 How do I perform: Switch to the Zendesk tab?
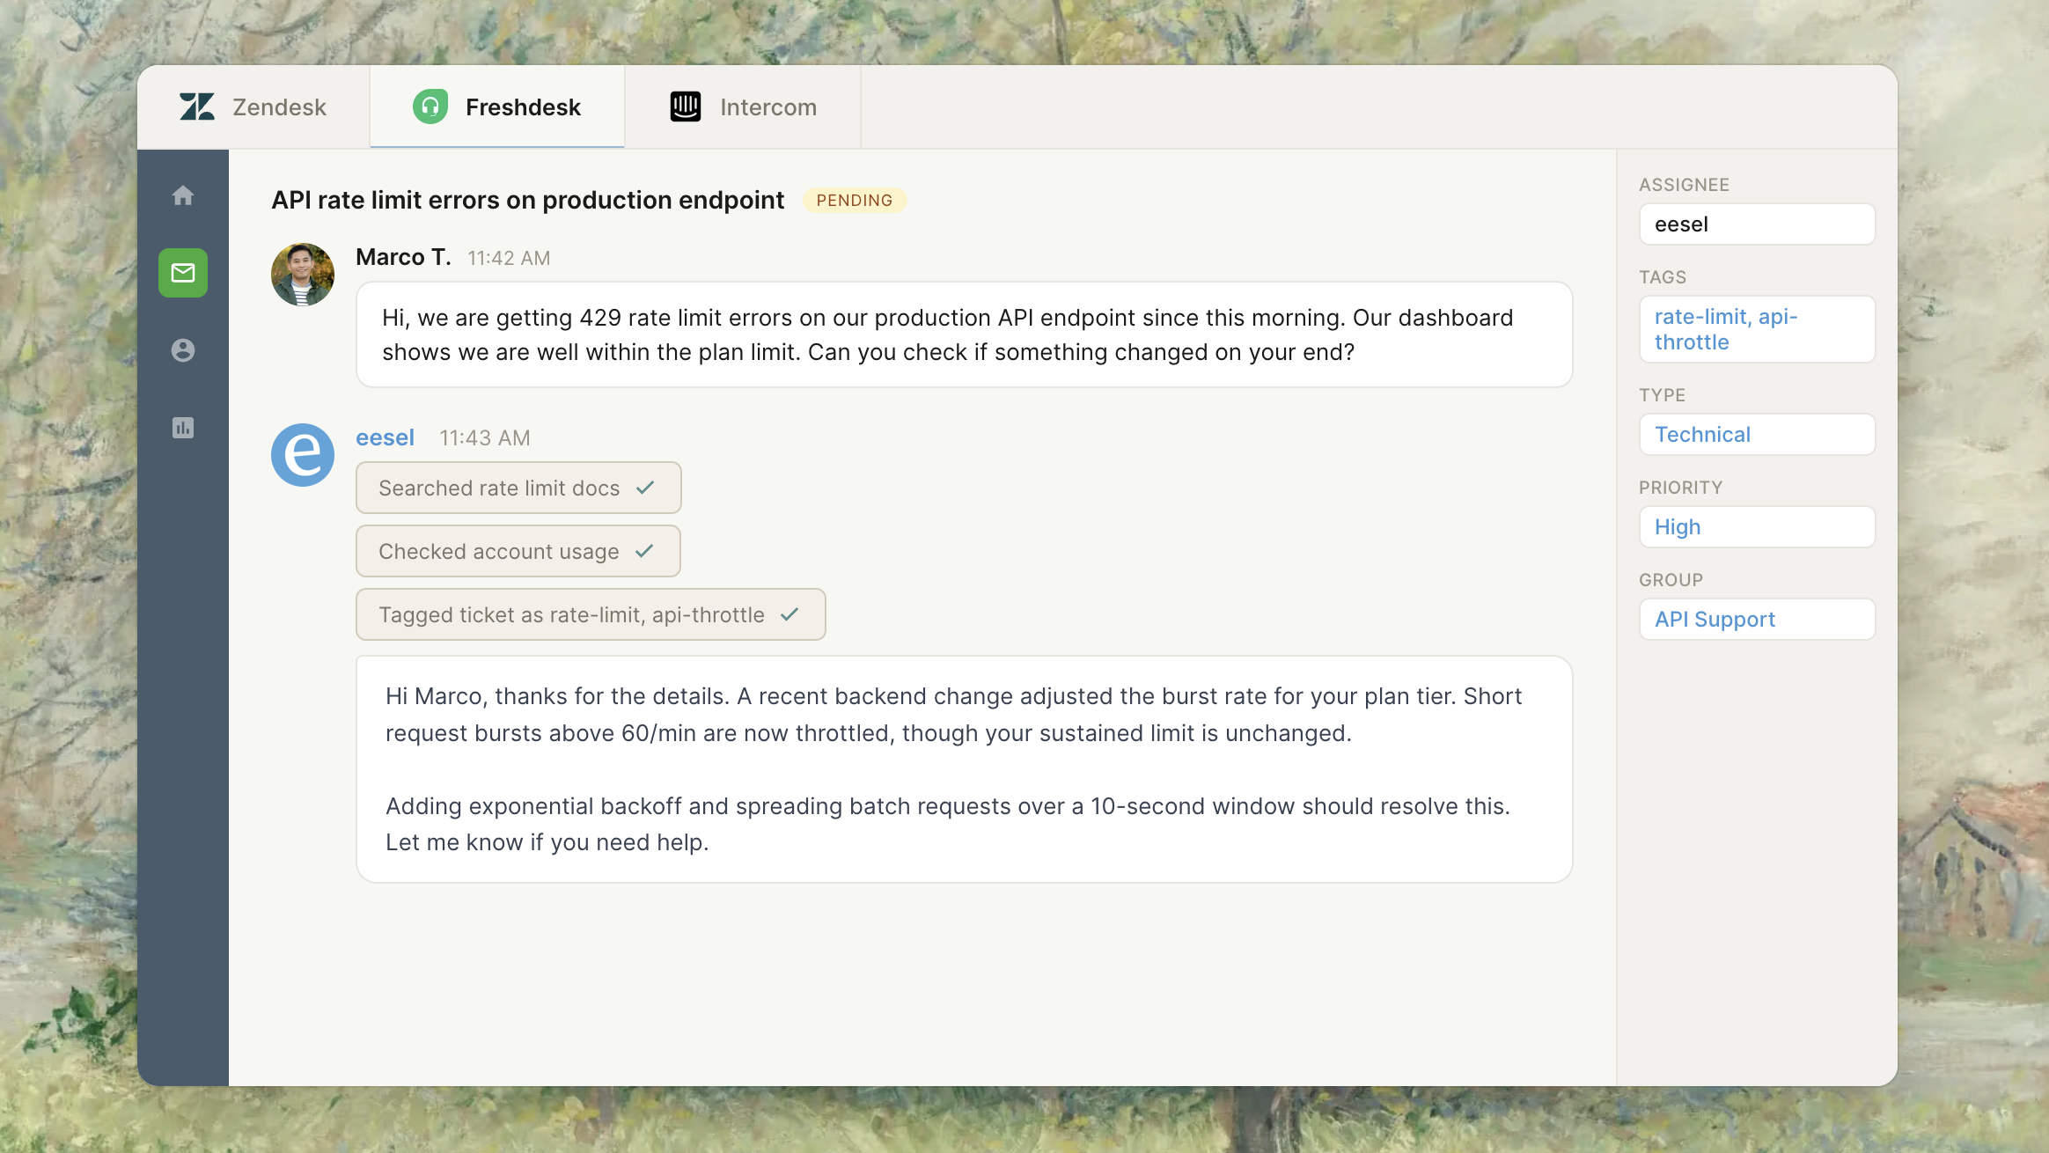pos(255,106)
